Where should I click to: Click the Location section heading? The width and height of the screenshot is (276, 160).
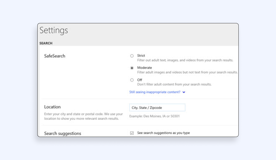click(52, 107)
